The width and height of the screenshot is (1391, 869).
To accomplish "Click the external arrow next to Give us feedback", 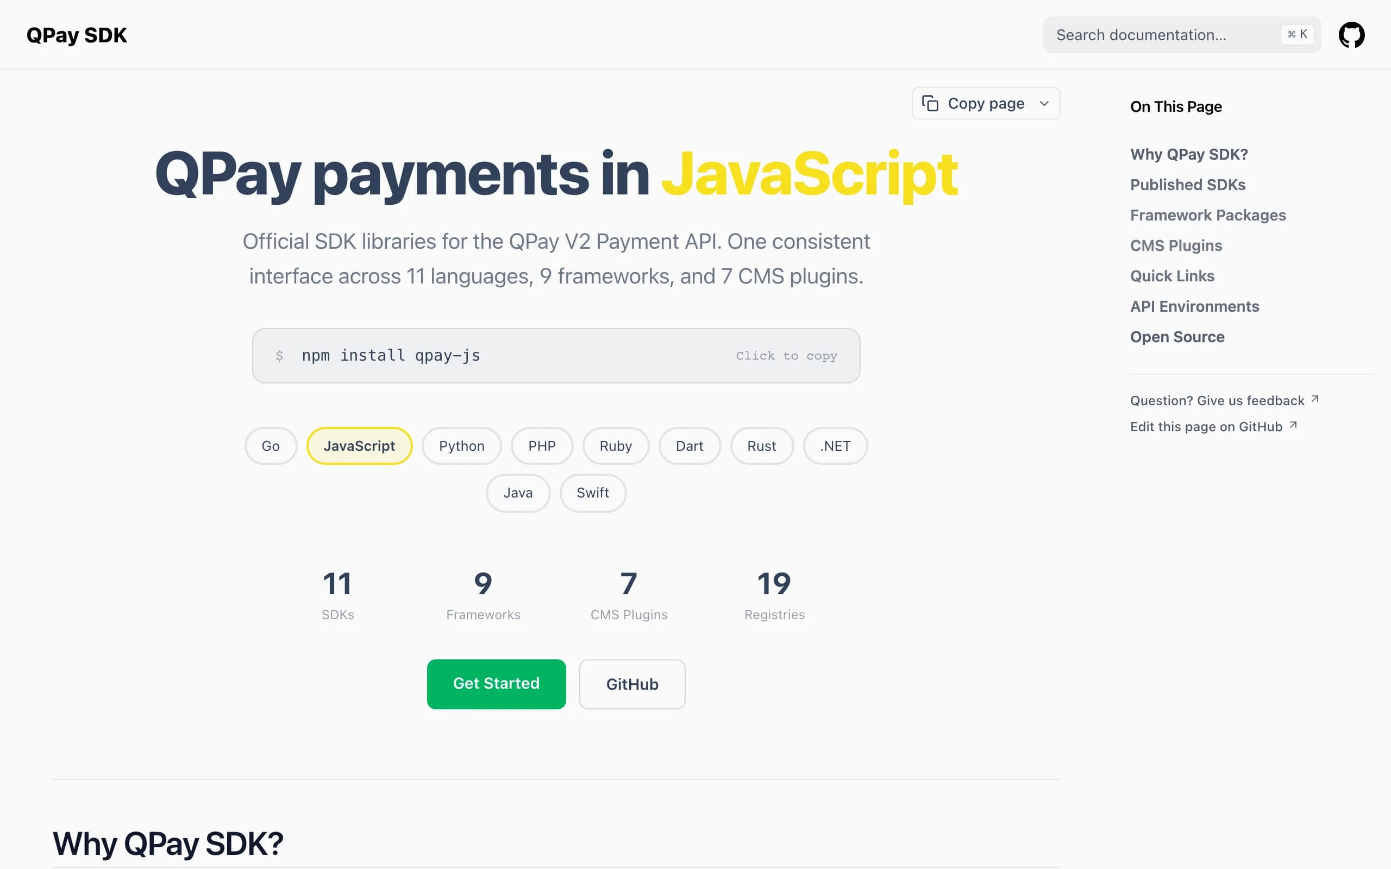I will coord(1315,399).
